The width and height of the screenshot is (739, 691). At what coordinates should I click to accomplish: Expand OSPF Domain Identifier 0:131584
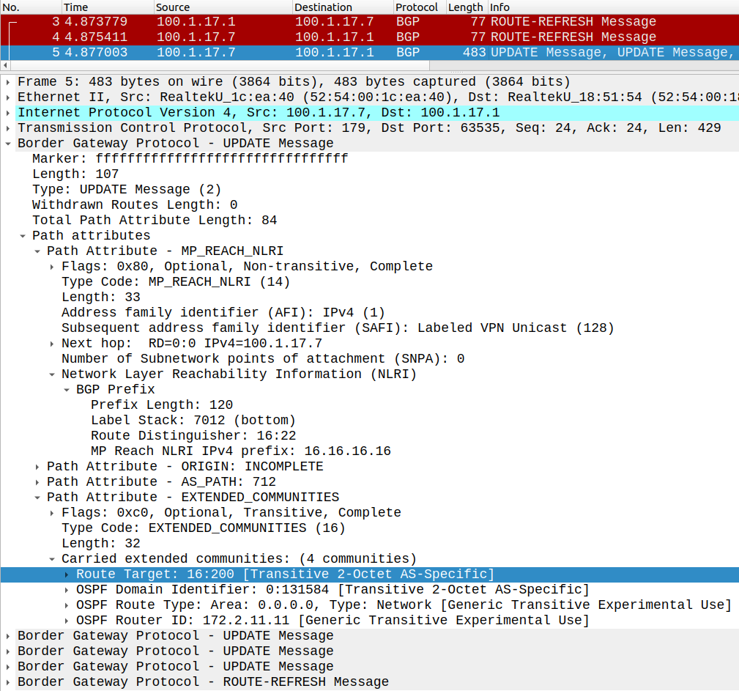pos(67,590)
